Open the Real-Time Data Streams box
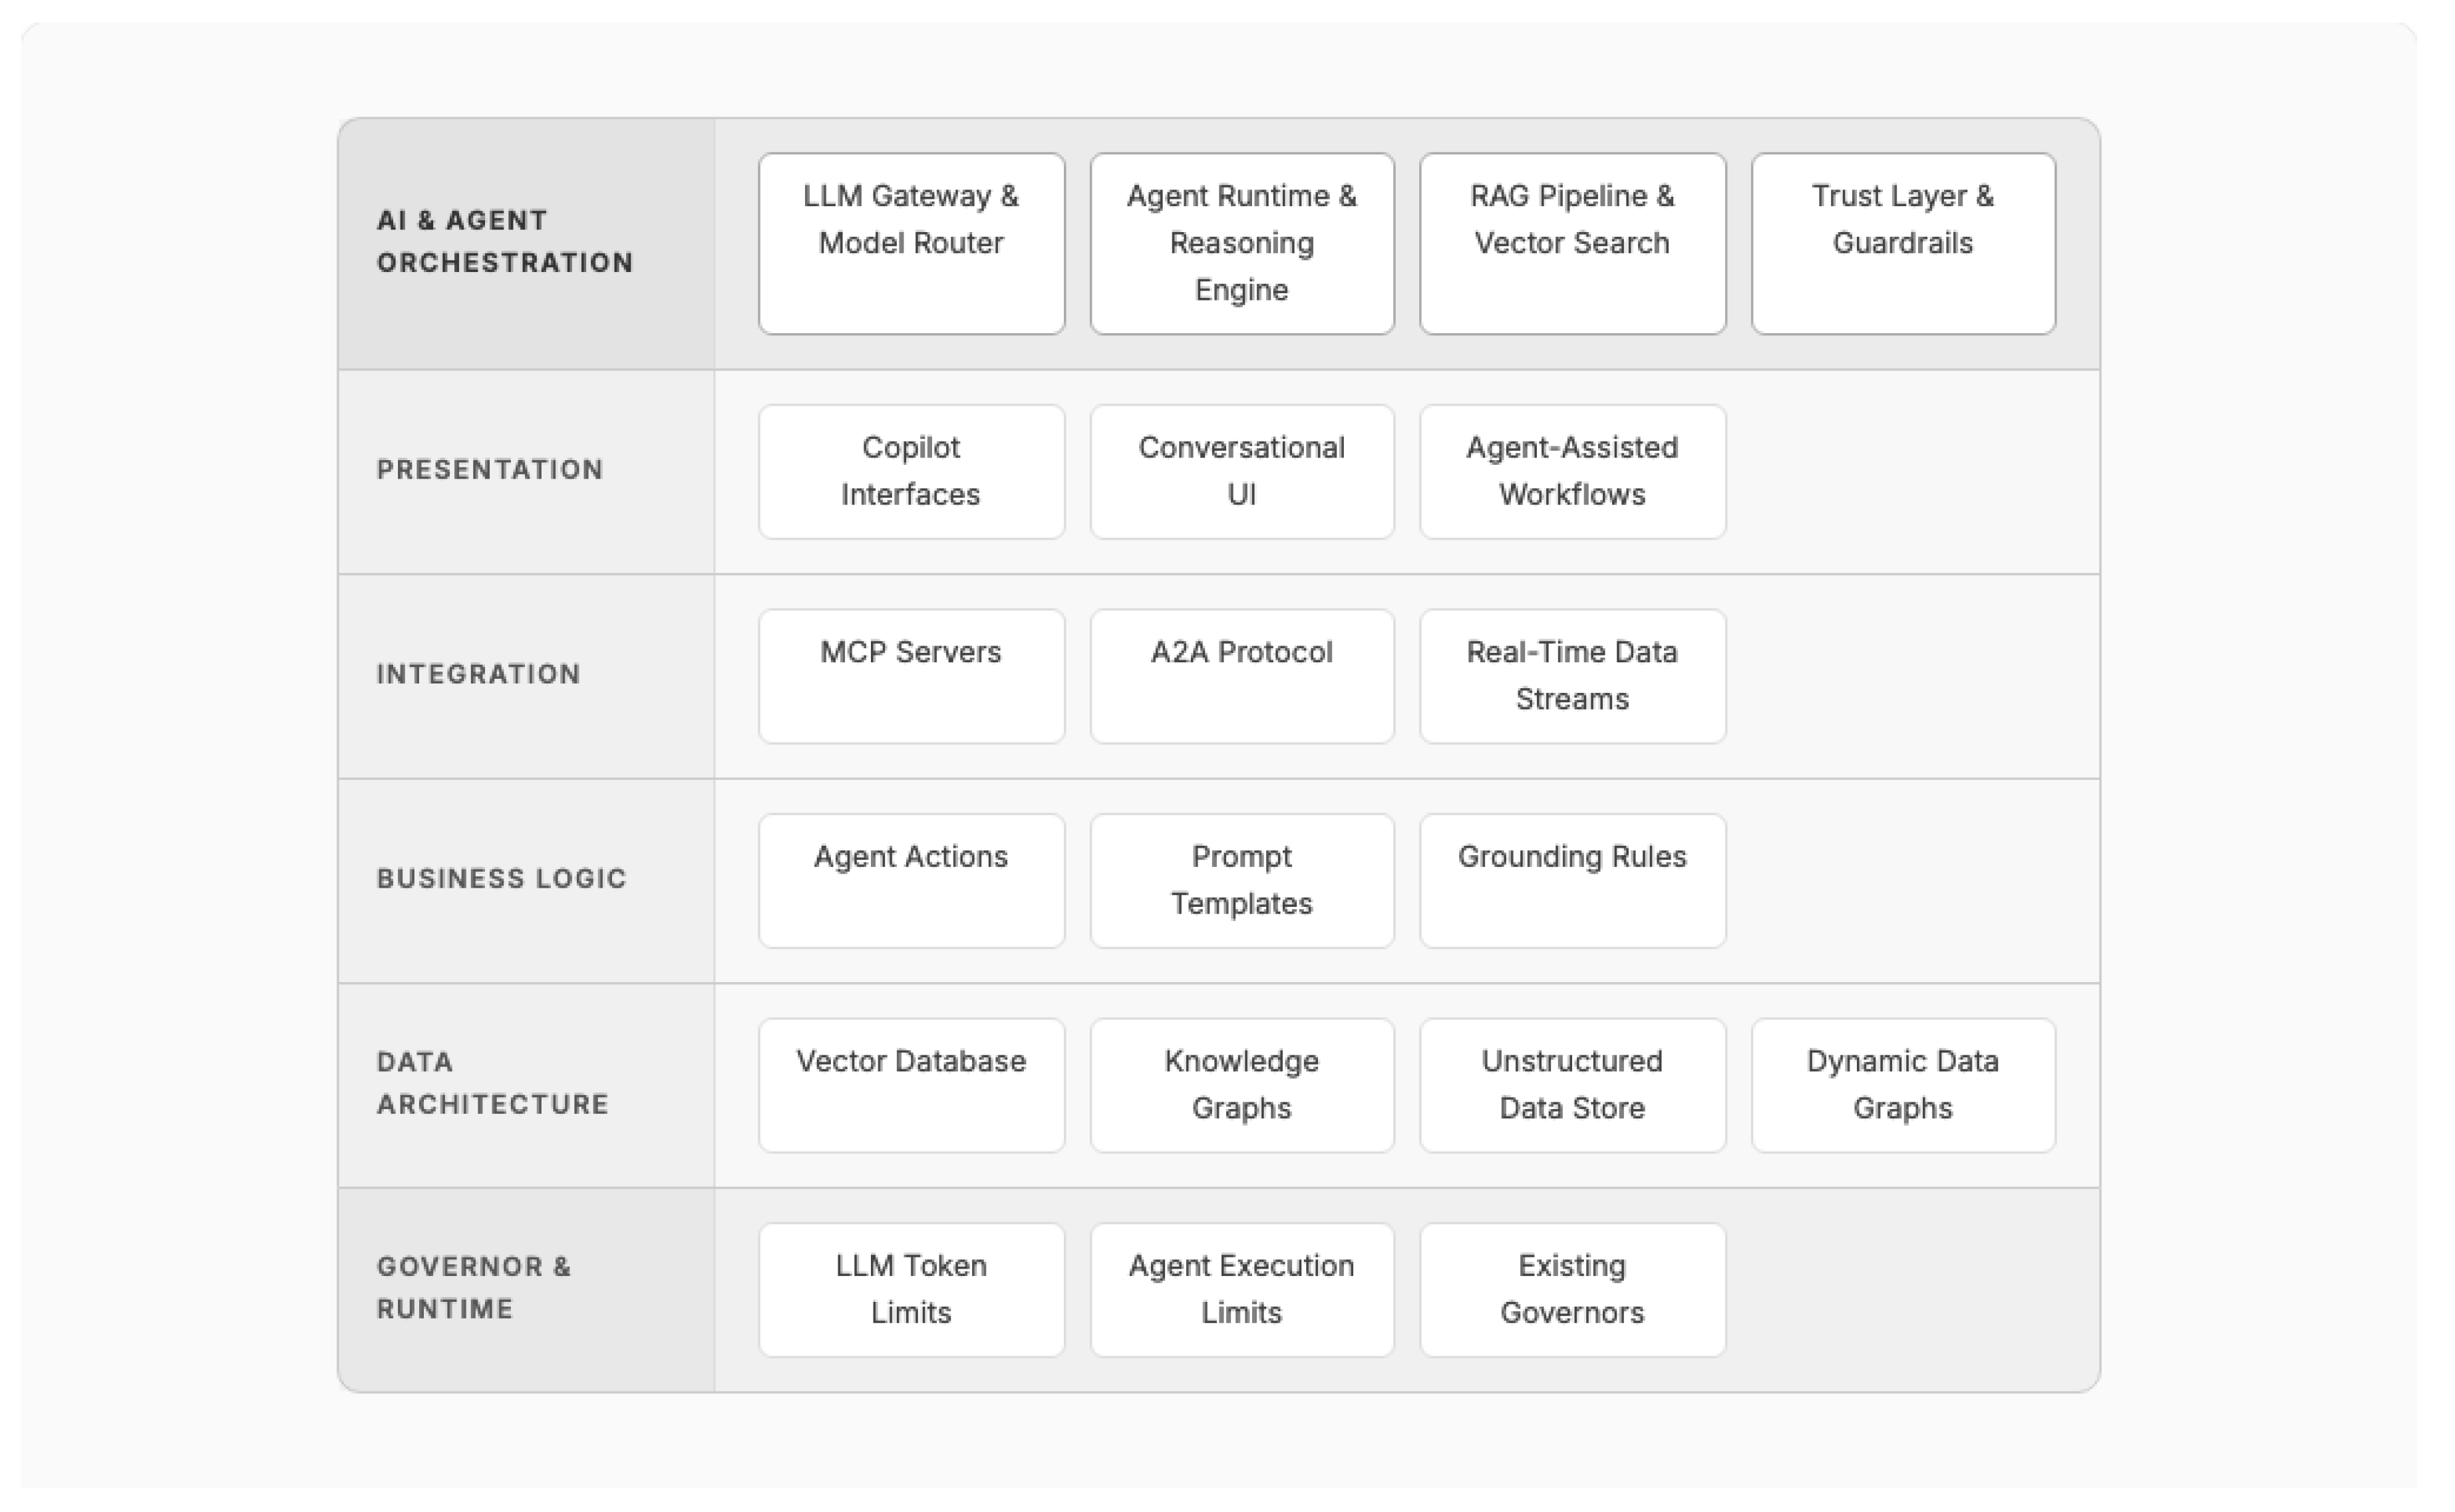This screenshot has width=2455, height=1512. [1571, 676]
